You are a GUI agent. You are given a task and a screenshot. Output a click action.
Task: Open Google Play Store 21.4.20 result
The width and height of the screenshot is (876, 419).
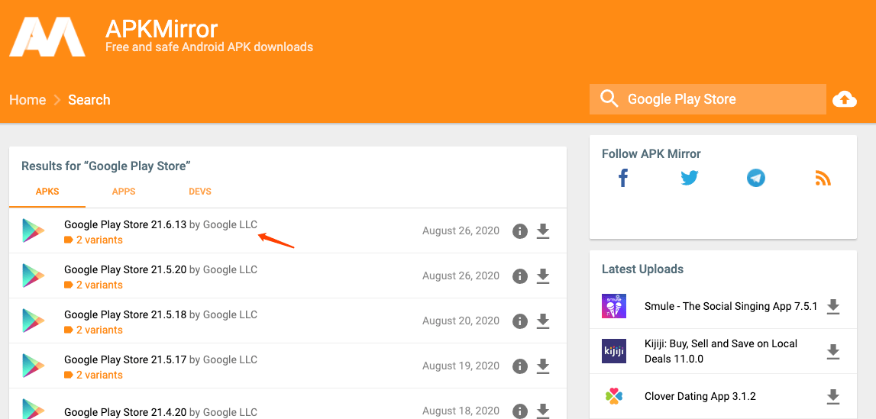125,412
